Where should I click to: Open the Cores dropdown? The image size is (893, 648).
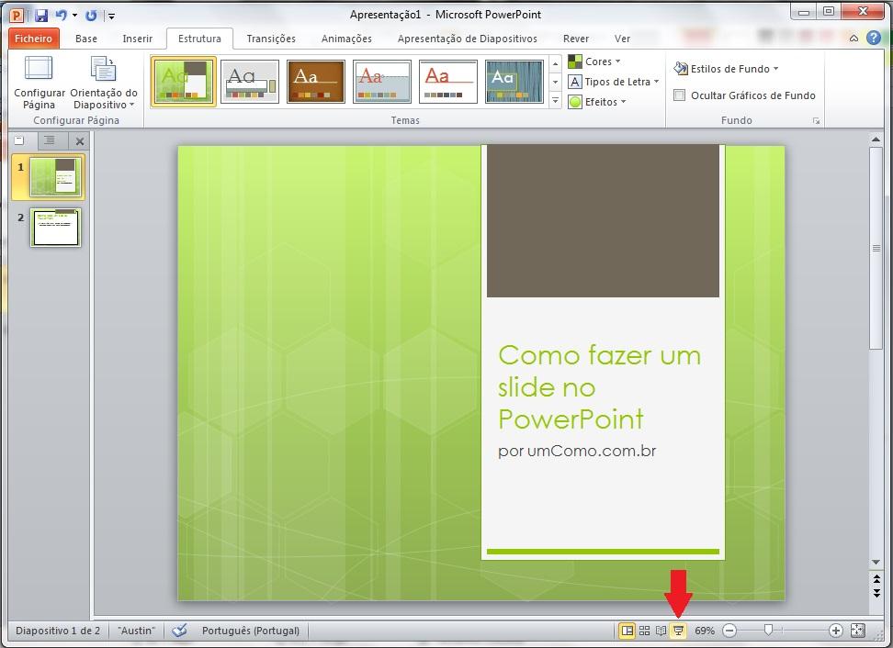click(x=593, y=61)
